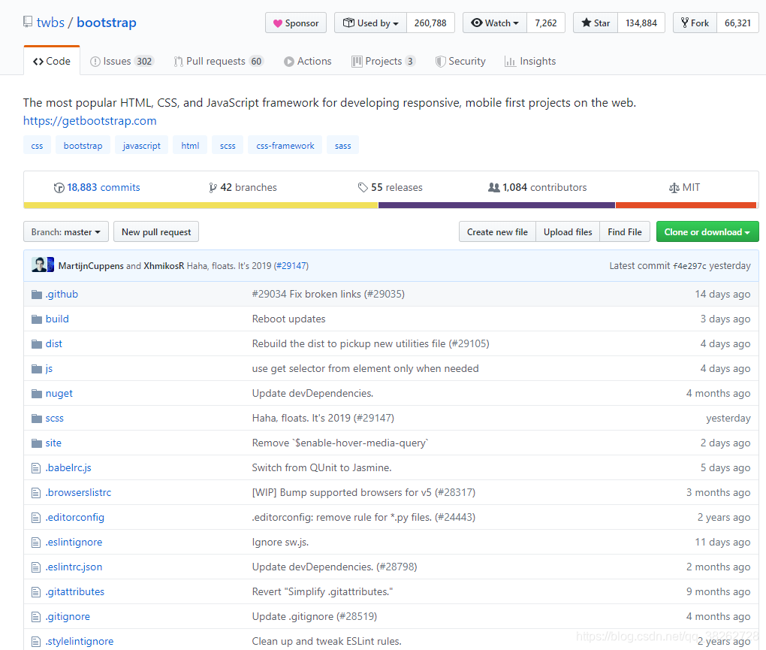Image resolution: width=766 pixels, height=650 pixels.
Task: Click 'Reboot updates' commit message
Action: [x=288, y=319]
